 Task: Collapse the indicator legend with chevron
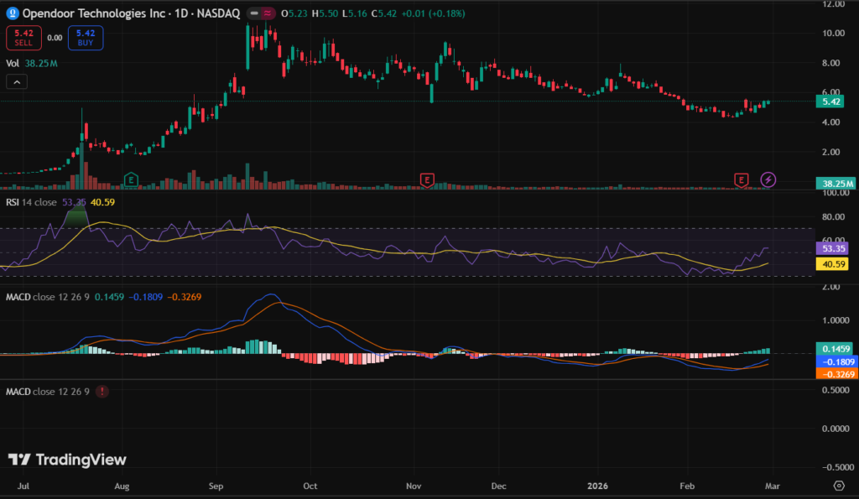pos(17,81)
